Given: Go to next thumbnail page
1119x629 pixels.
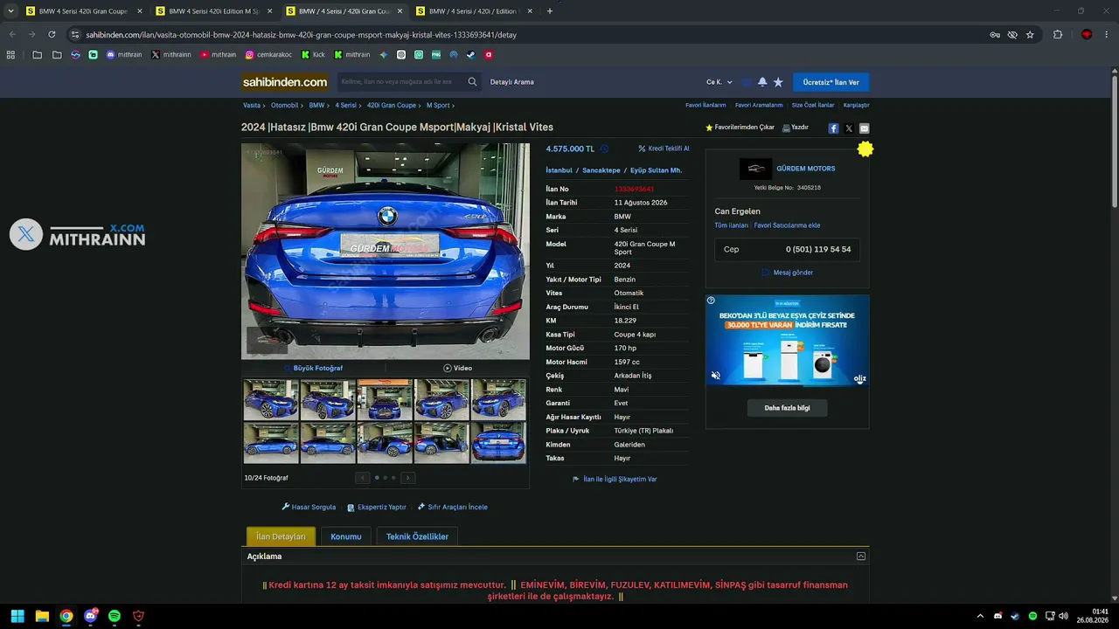Looking at the screenshot, I should click(407, 478).
